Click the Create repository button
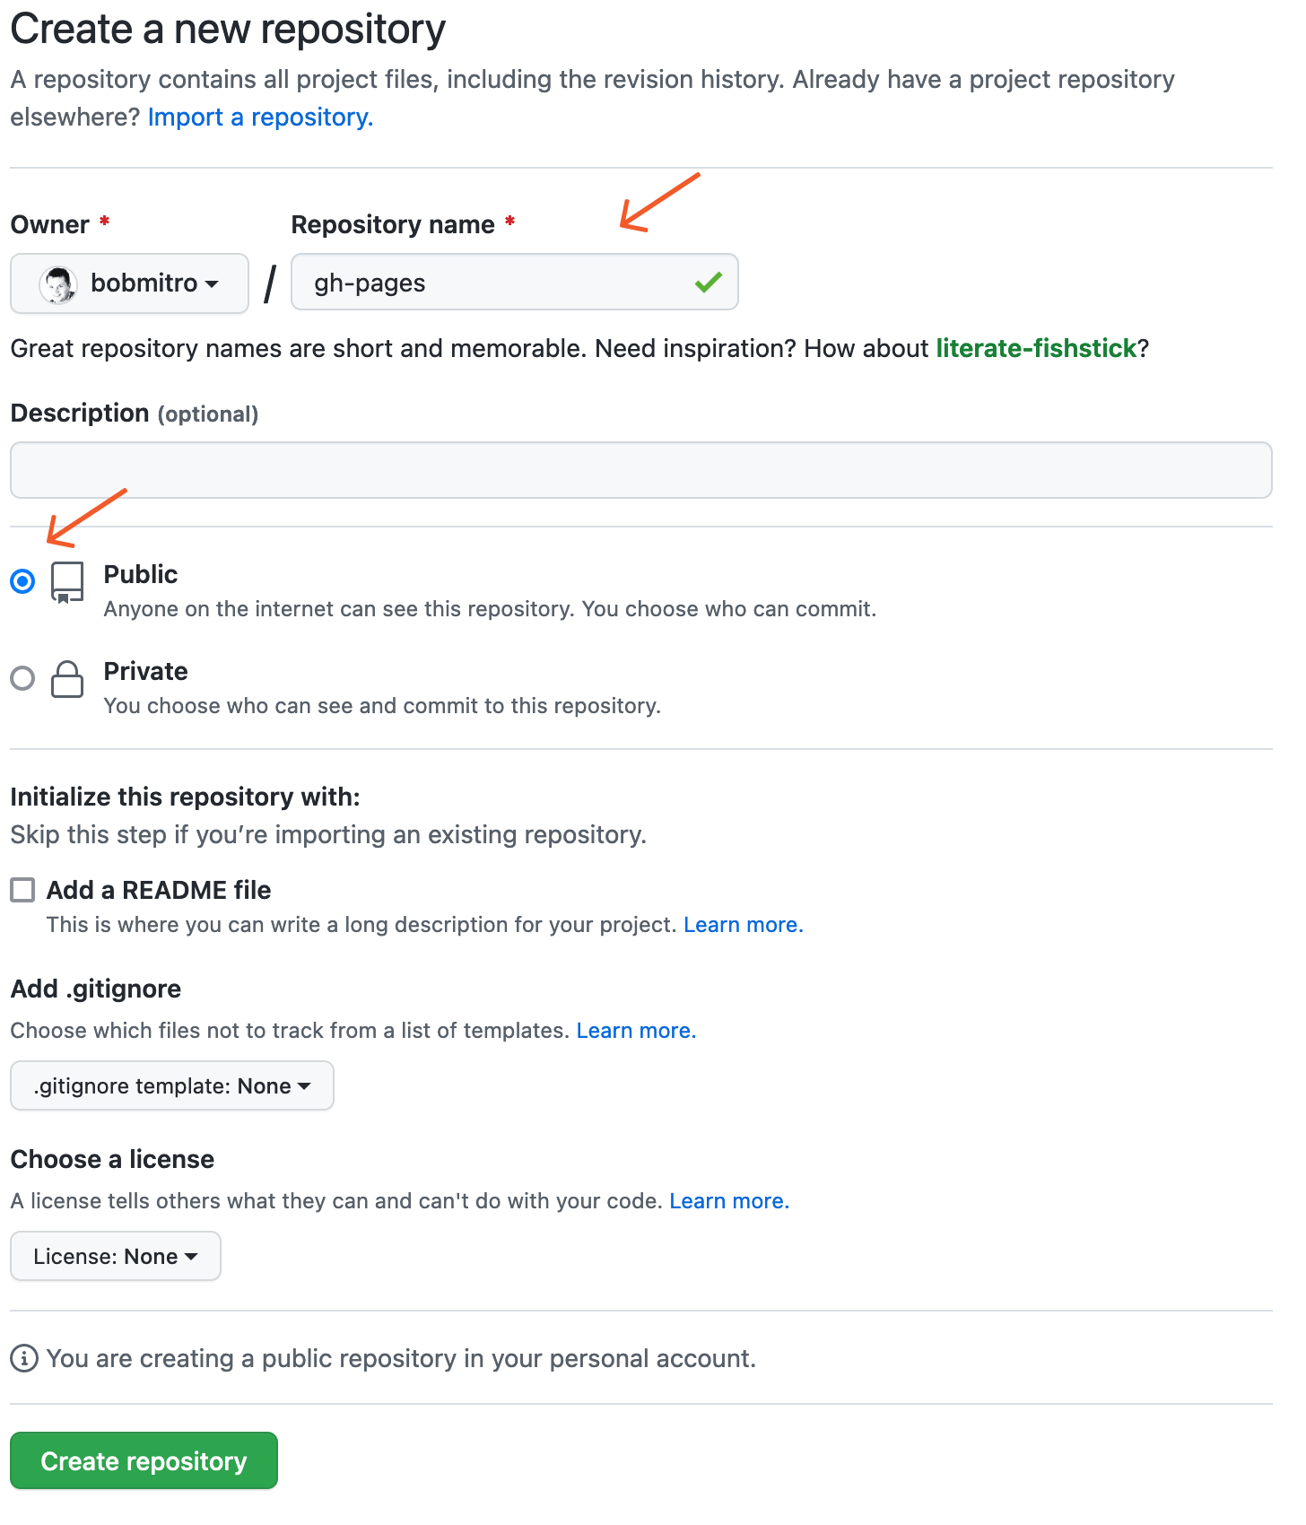 point(143,1460)
